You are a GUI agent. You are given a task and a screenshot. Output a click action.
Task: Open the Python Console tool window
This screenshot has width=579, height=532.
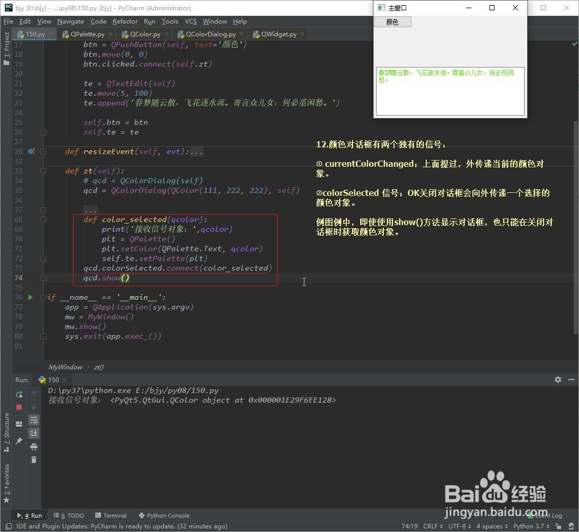(x=164, y=515)
